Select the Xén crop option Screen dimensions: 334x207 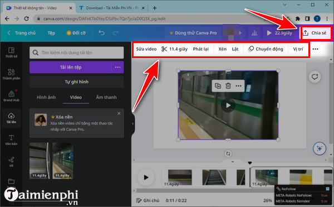coord(222,49)
